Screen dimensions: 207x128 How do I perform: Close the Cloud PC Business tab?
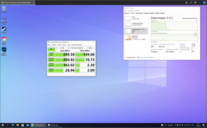tap(33, 3)
